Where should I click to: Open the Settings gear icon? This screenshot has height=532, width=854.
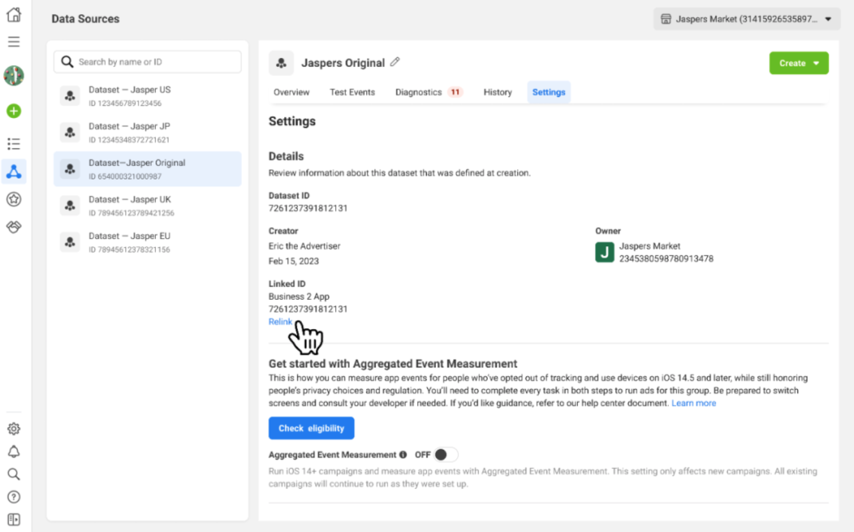pyautogui.click(x=13, y=429)
